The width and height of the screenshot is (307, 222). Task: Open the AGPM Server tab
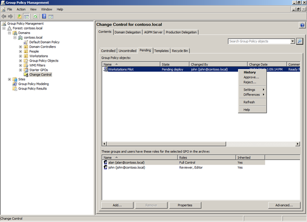tap(151, 32)
